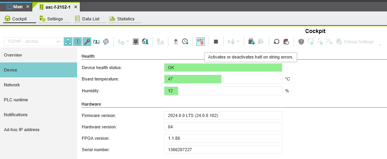
Task: Close the axc-f-2152-1 tab
Action: click(x=76, y=7)
